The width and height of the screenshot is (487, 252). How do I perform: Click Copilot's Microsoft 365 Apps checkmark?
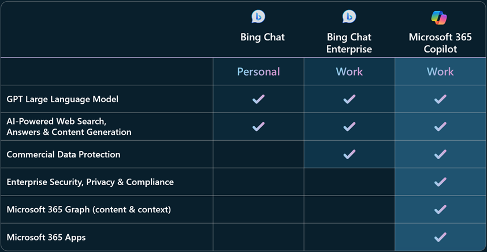[440, 237]
